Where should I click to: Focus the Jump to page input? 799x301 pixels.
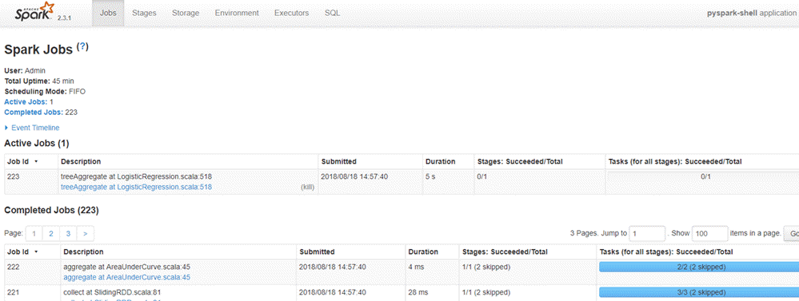pyautogui.click(x=647, y=233)
